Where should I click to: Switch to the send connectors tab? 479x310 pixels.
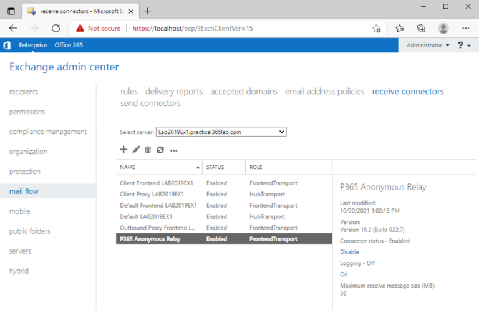(150, 104)
